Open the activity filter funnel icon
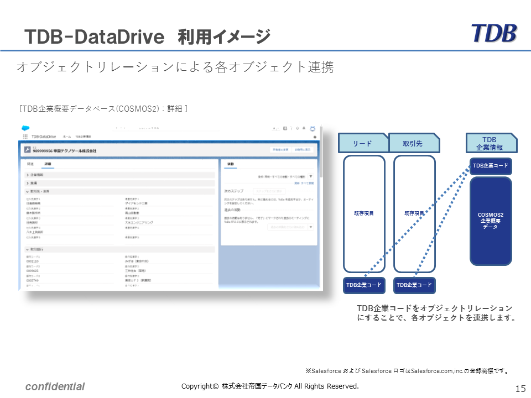This screenshot has height=398, width=531. coord(311,177)
